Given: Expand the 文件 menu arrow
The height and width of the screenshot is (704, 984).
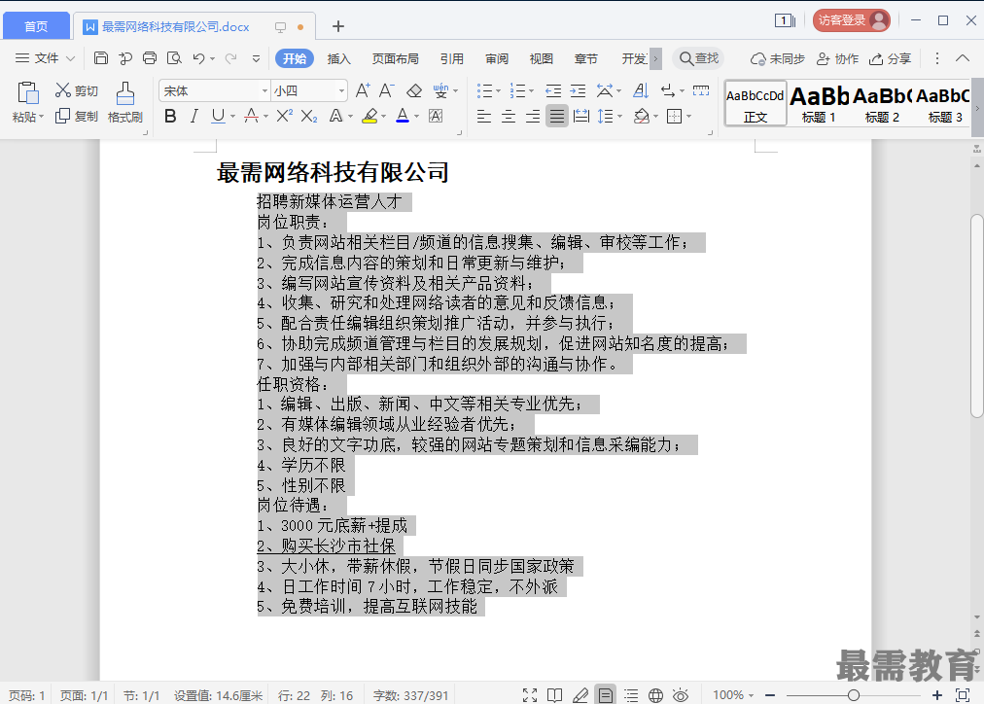Looking at the screenshot, I should (70, 59).
